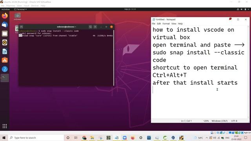
Task: Open the Notepad Edit menu
Action: coord(159,23)
